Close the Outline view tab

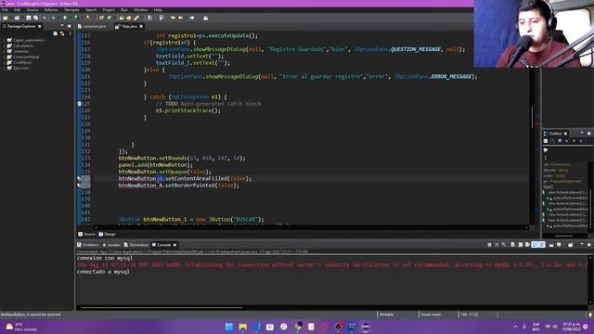pos(565,134)
